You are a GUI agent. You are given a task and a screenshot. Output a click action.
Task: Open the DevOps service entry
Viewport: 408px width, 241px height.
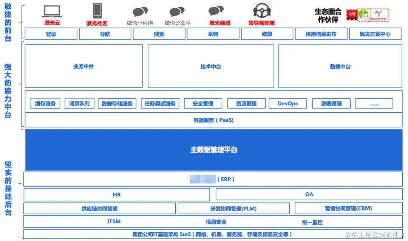[x=288, y=103]
